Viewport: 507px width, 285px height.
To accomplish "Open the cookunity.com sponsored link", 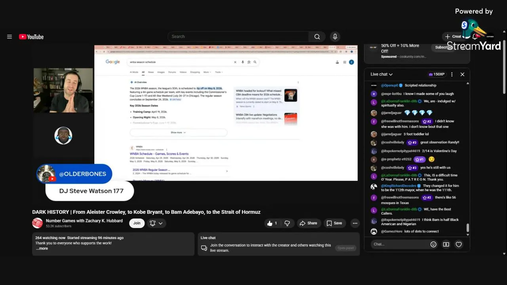I will (413, 57).
